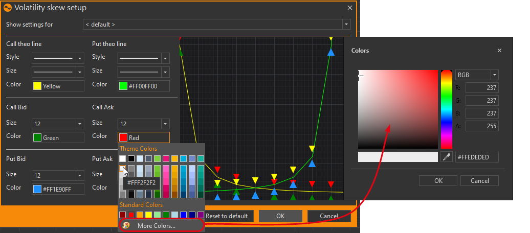Expand Call Bid Size dropdown
Screen dimensions: 530x233
pos(79,124)
